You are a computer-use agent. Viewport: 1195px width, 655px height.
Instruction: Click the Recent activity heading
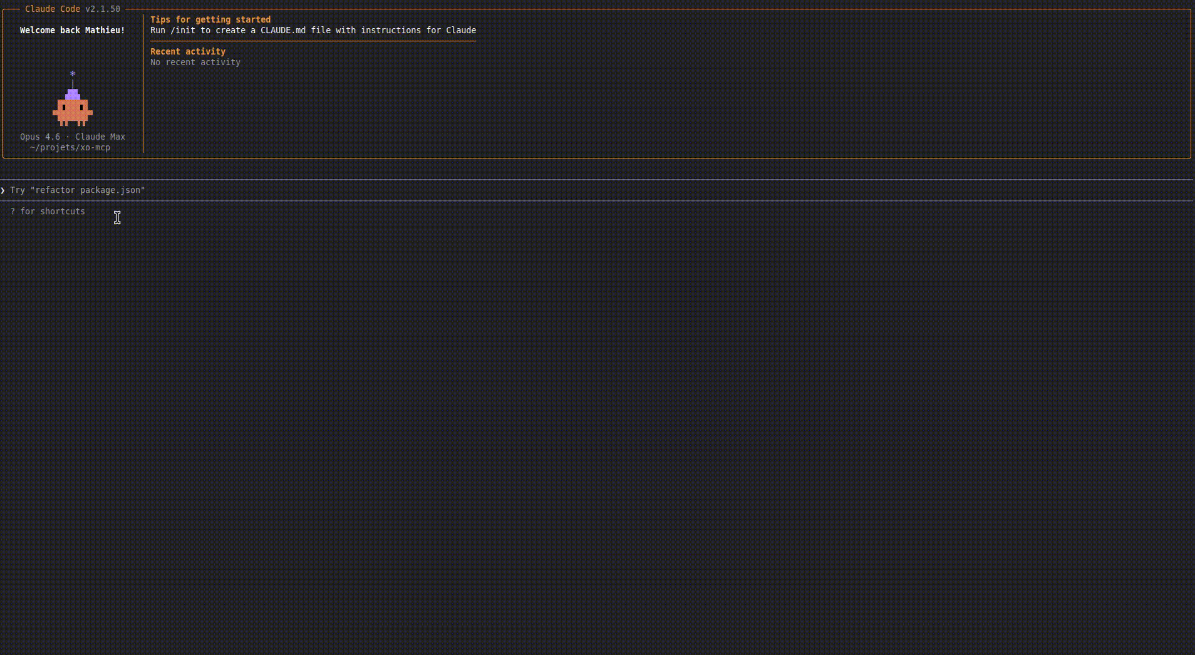pyautogui.click(x=187, y=51)
